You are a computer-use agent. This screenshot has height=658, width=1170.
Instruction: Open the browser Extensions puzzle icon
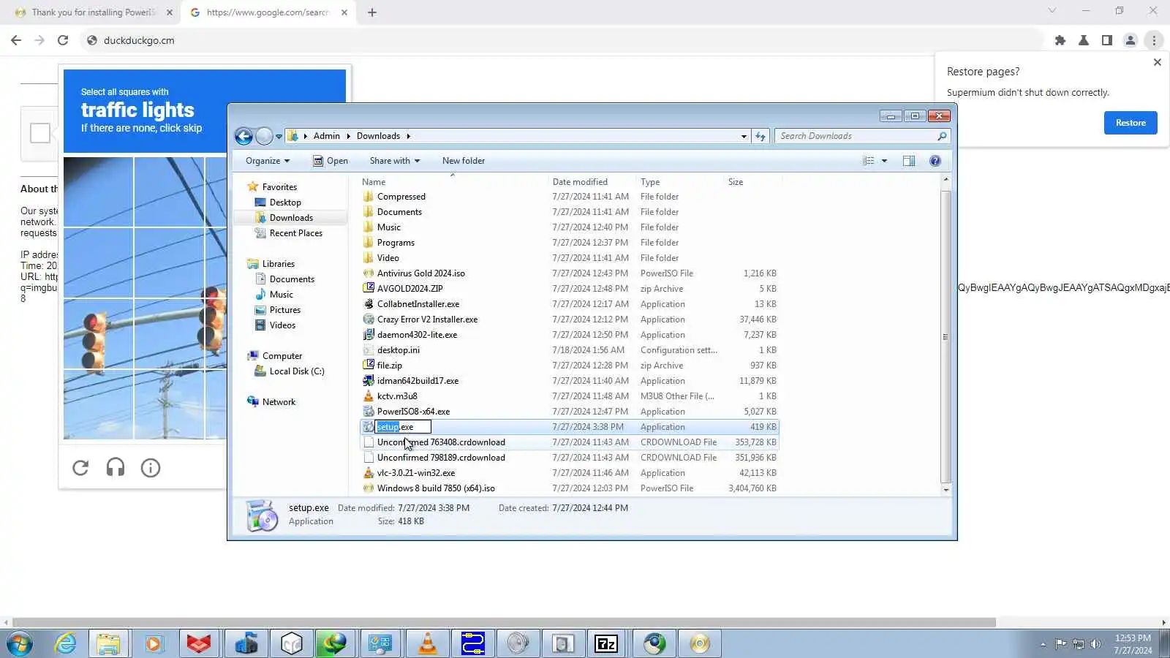[x=1060, y=40]
